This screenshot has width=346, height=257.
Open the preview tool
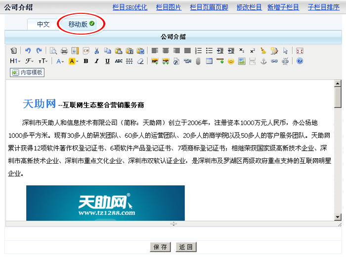pos(53,51)
